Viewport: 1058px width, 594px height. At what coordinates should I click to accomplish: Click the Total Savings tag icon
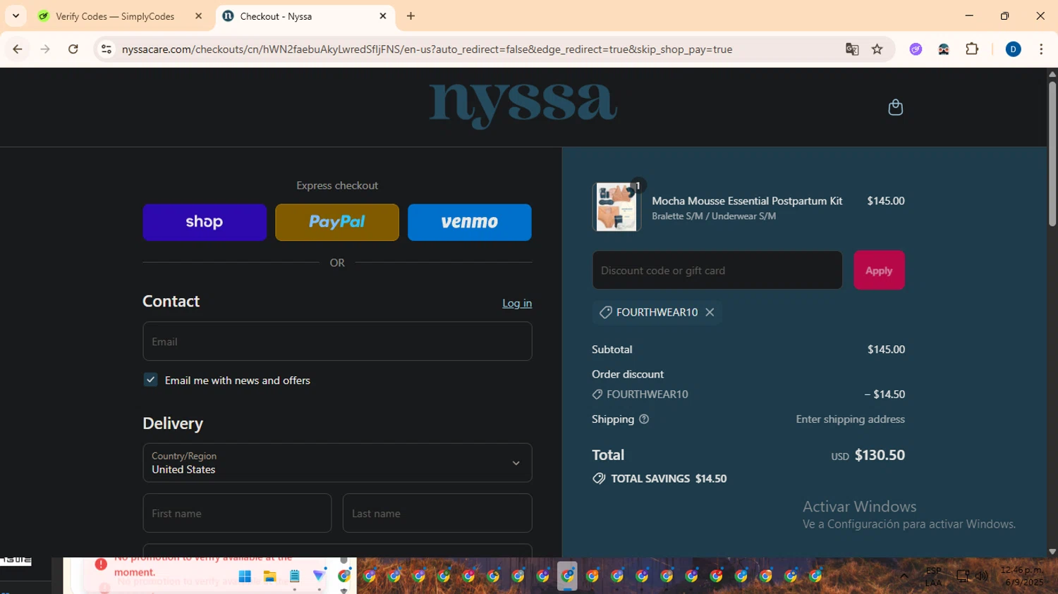tap(599, 478)
